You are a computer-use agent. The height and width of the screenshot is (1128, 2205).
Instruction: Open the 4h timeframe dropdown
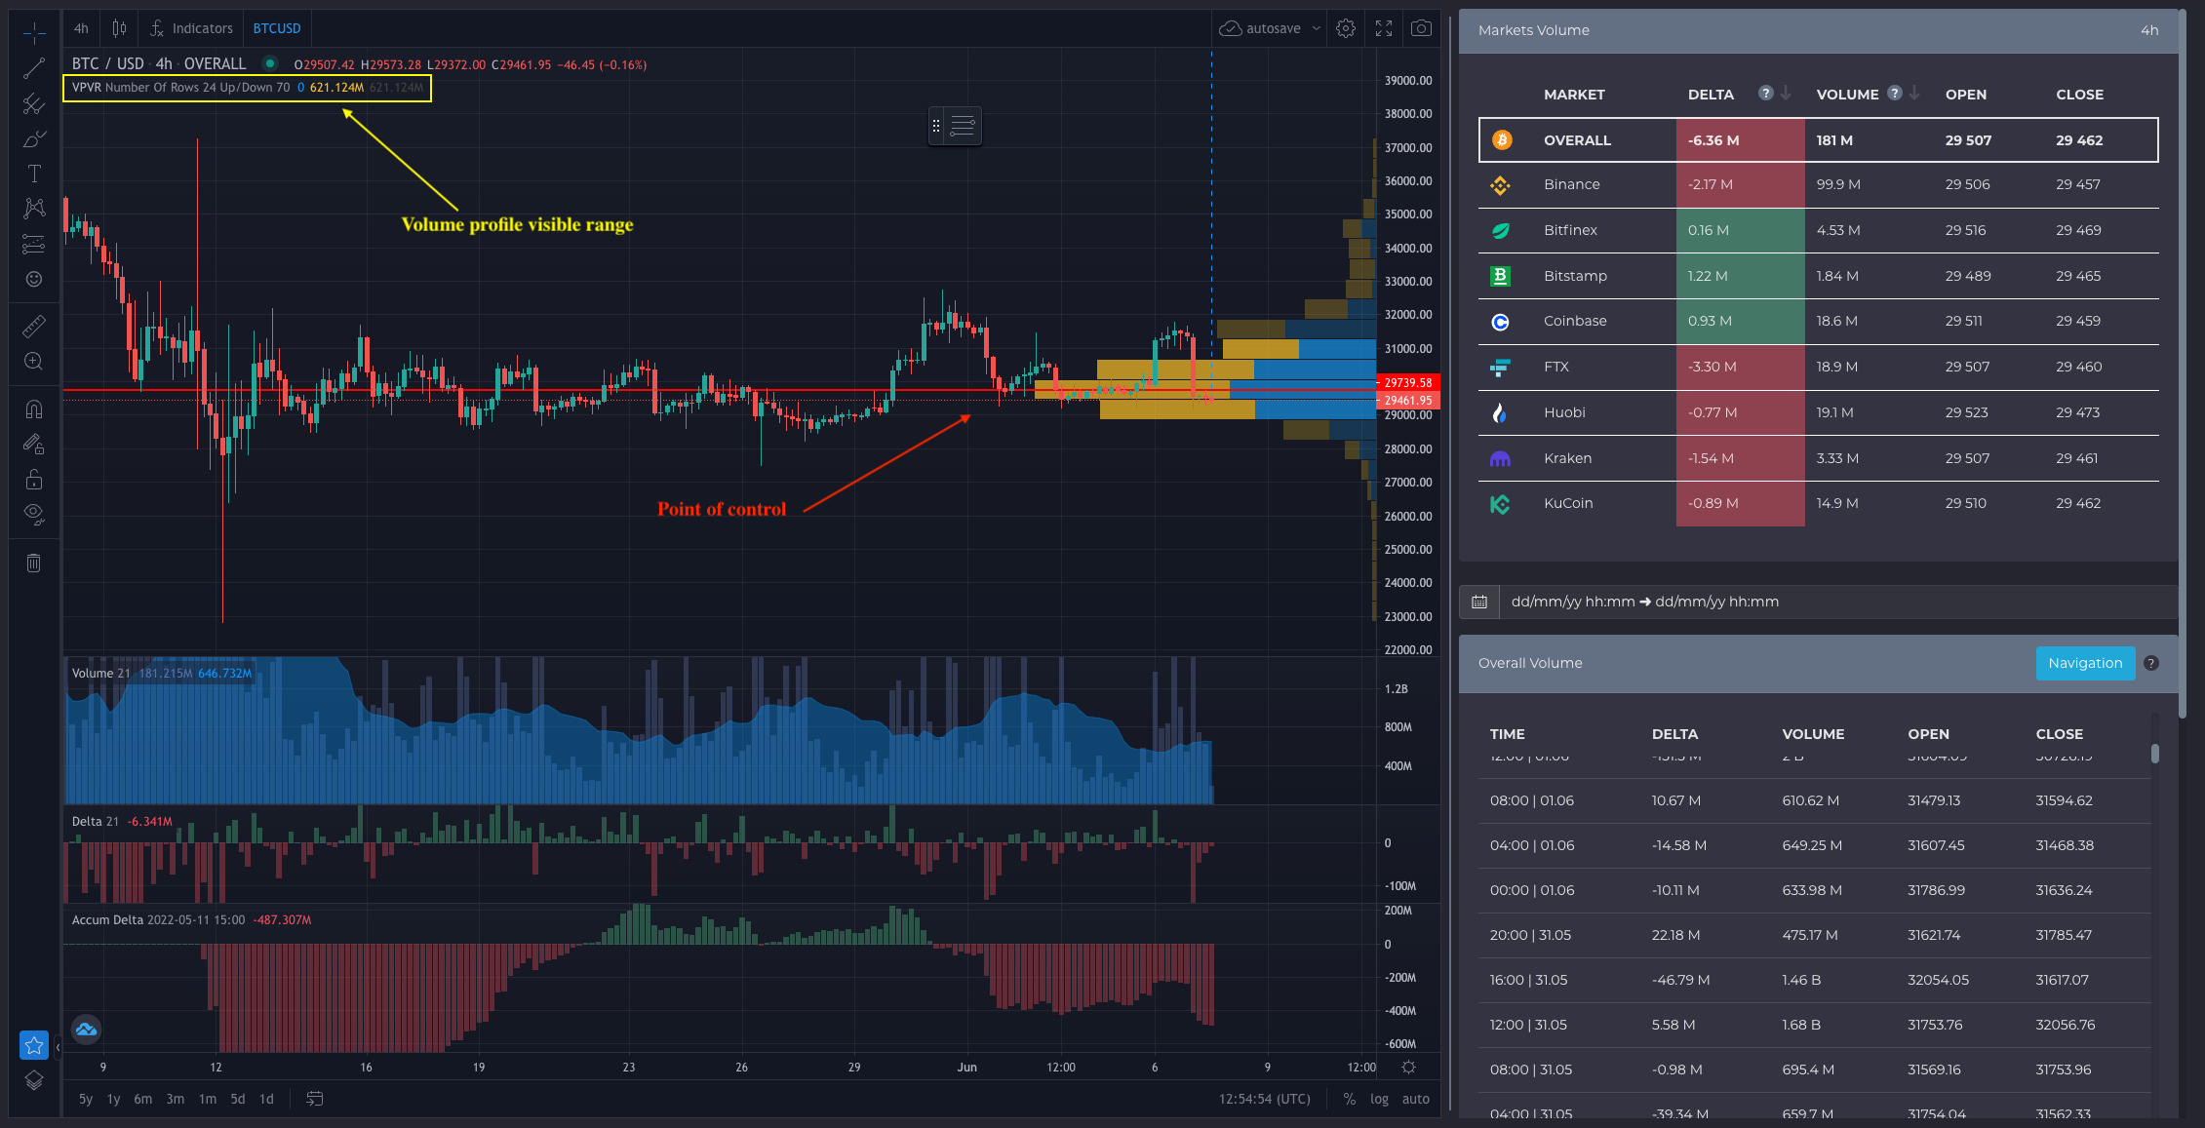(82, 28)
